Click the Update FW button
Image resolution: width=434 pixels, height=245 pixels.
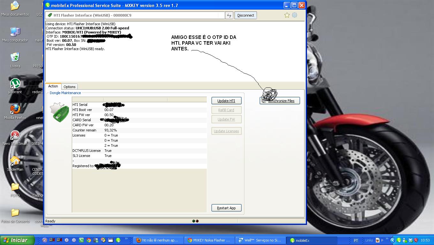226,119
